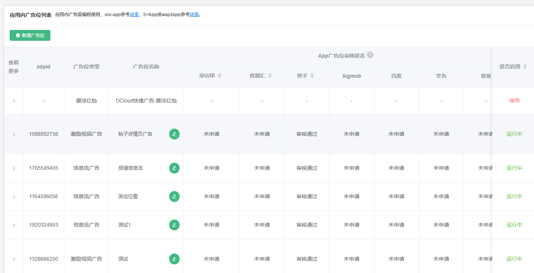Click the 新增广告位 button
The height and width of the screenshot is (273, 534).
pos(30,35)
